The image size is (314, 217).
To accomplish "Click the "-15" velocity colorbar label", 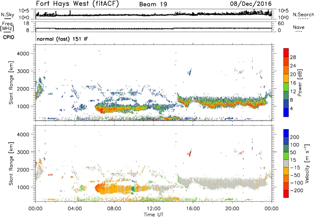I will click(x=295, y=168).
